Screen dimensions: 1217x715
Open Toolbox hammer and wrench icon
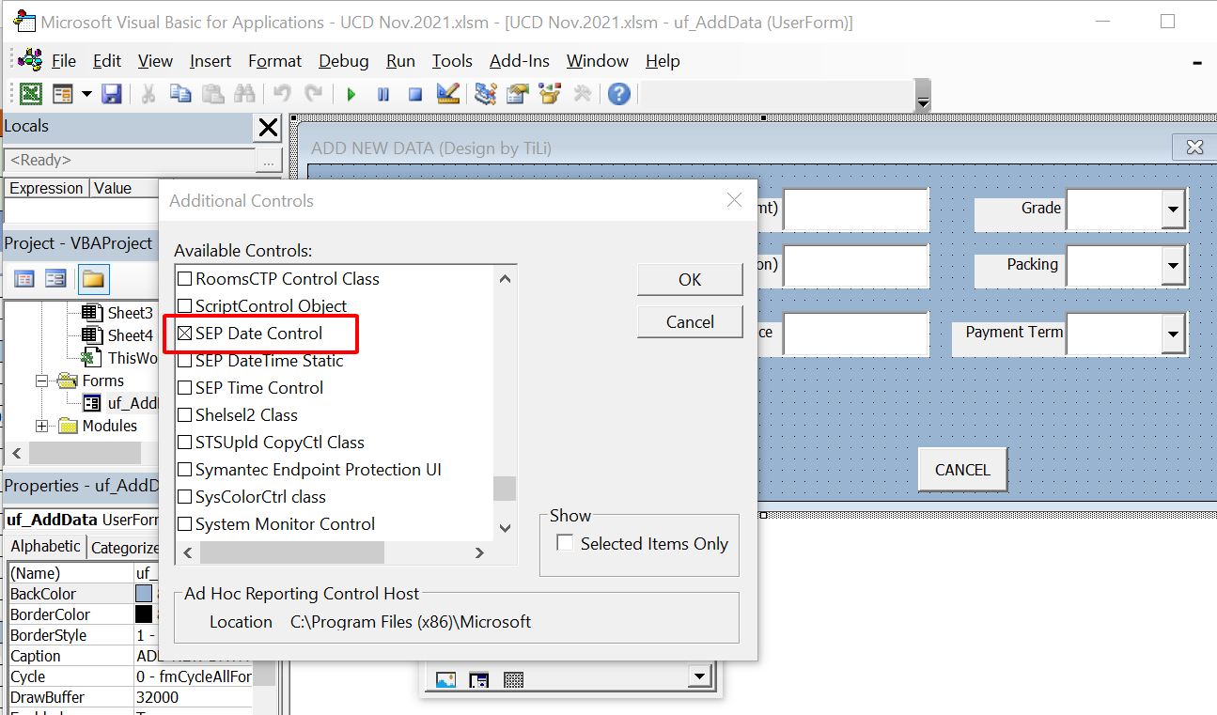tap(582, 94)
